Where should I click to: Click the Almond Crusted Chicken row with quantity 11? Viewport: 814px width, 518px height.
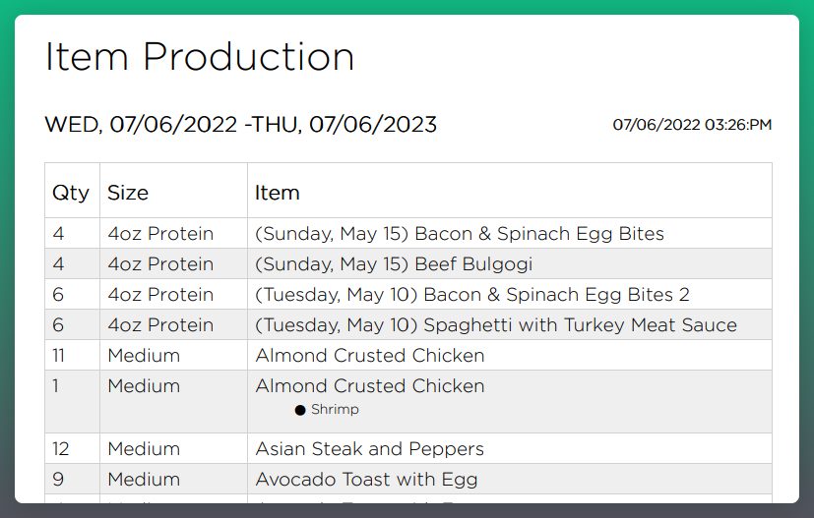click(x=408, y=355)
